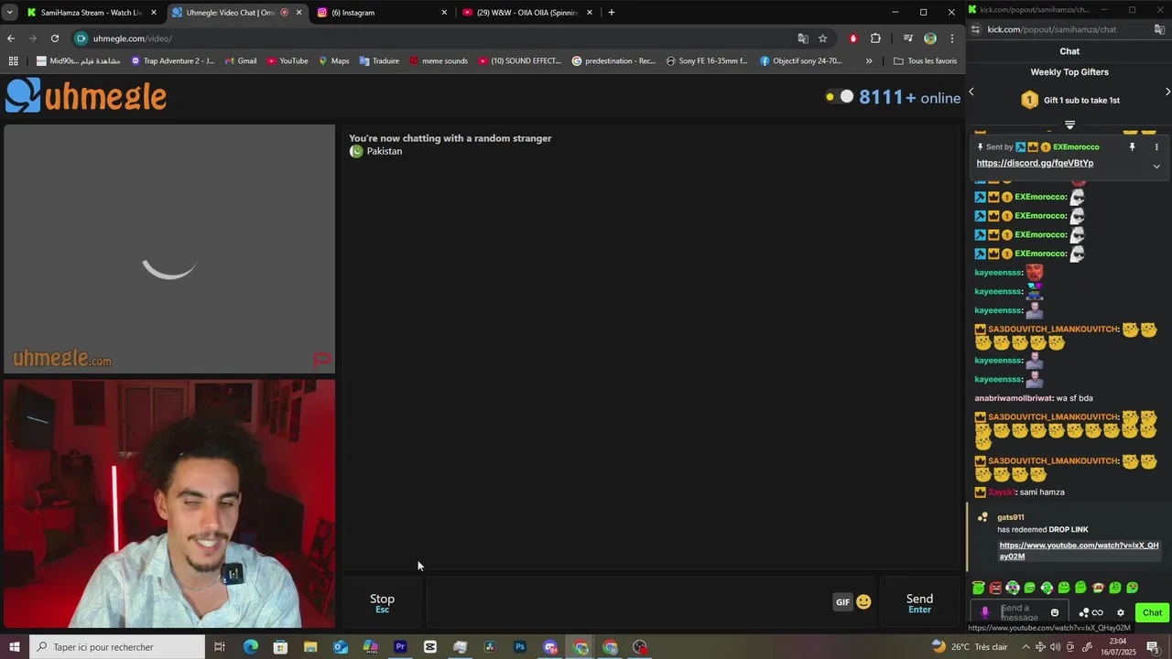The image size is (1172, 659).
Task: Click the Stop chat button
Action: tap(382, 602)
